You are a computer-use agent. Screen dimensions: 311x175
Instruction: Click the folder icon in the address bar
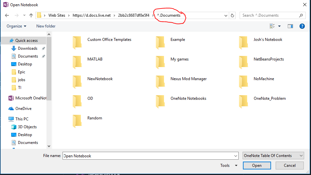click(x=39, y=15)
